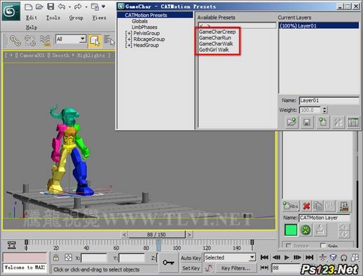Click the Copy Layer icon

[318, 206]
